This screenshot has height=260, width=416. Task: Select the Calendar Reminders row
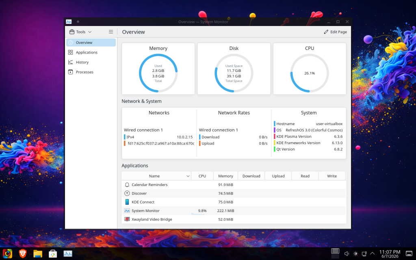234,185
